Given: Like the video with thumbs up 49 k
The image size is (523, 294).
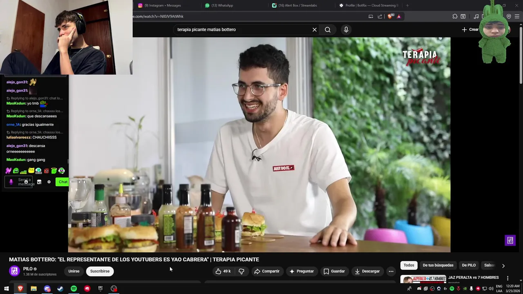Looking at the screenshot, I should [223, 271].
